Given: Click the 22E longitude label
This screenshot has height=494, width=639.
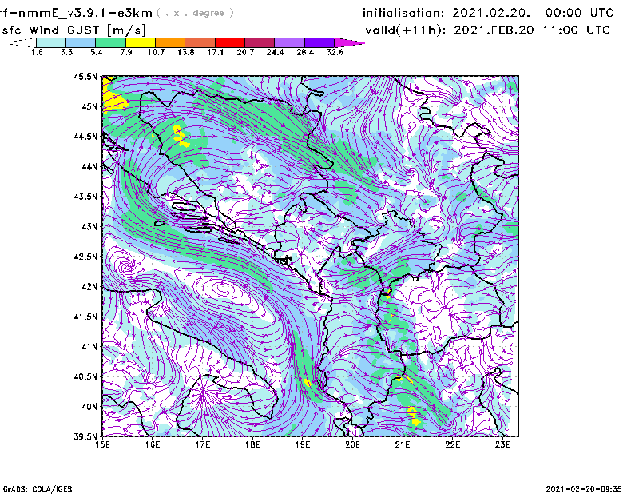Looking at the screenshot, I should 452,444.
